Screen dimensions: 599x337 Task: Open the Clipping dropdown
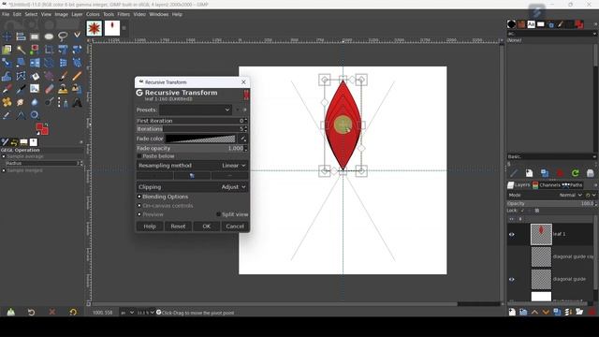[192, 187]
